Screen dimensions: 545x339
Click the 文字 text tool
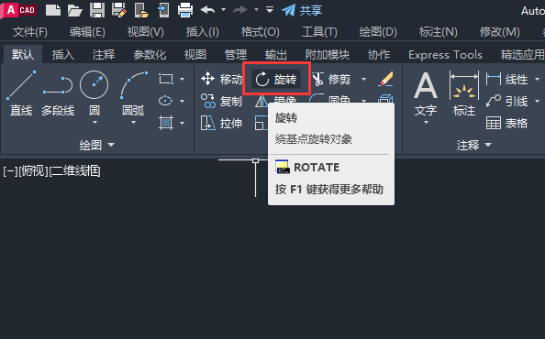(426, 93)
